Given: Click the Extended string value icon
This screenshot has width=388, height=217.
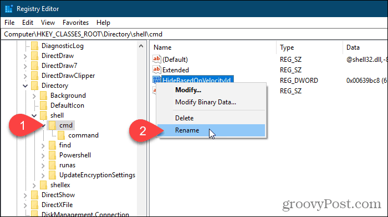Looking at the screenshot, I should [x=157, y=70].
